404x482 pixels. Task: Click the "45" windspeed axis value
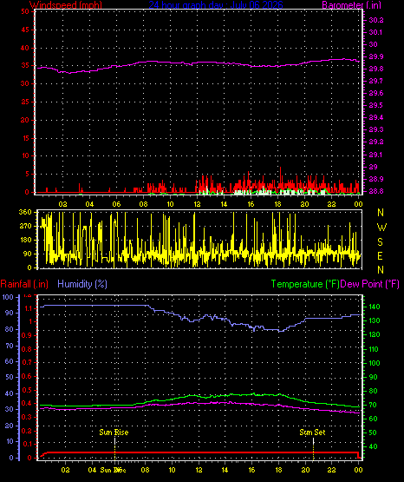25,30
